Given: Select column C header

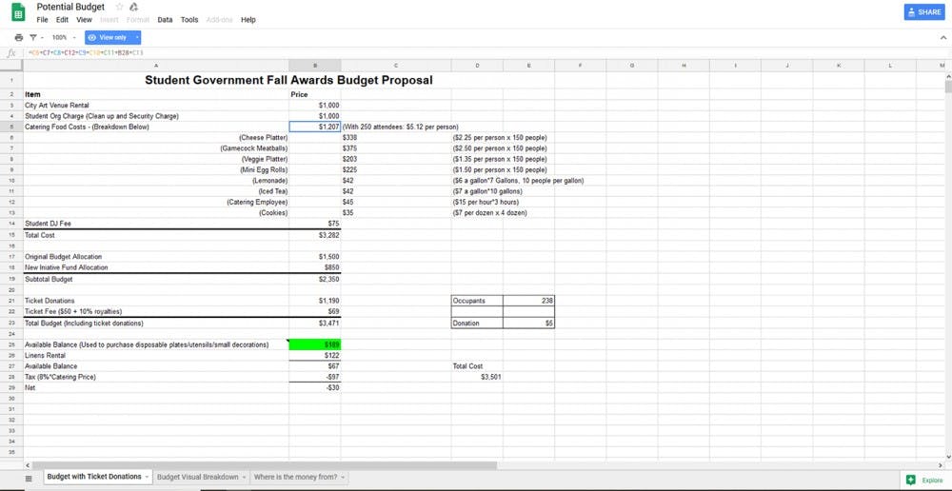Looking at the screenshot, I should (x=396, y=65).
